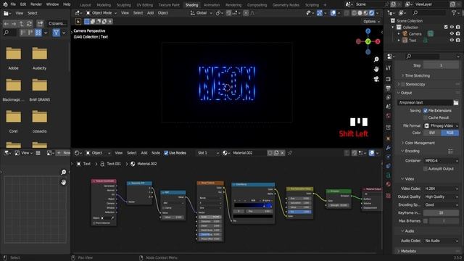This screenshot has width=464, height=261.
Task: Select the RGB color mode button
Action: [450, 133]
